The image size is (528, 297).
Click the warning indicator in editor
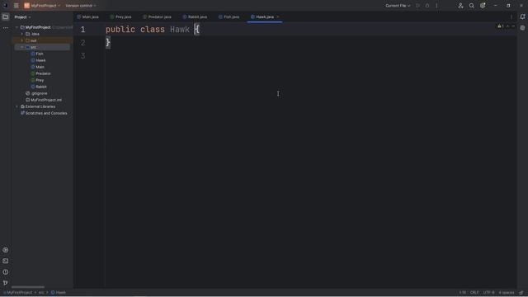click(x=501, y=26)
